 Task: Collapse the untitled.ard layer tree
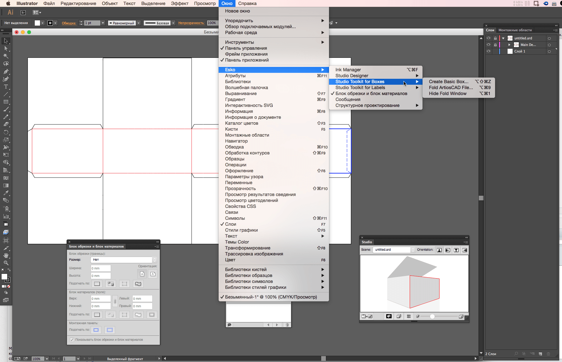point(503,38)
